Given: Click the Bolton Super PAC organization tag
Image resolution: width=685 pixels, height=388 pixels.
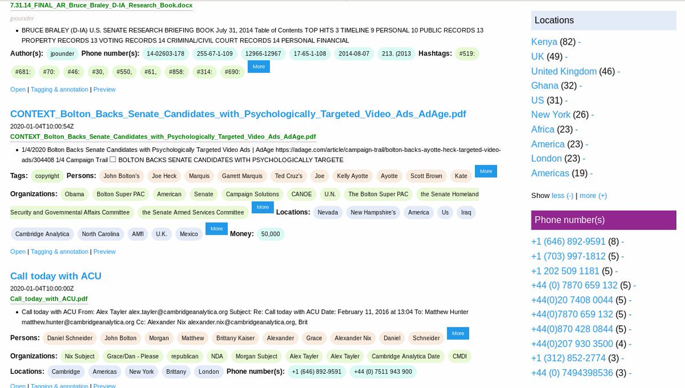Looking at the screenshot, I should [121, 194].
